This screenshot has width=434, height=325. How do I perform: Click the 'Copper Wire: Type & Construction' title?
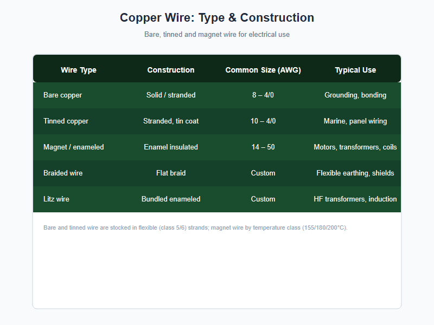[x=217, y=18]
